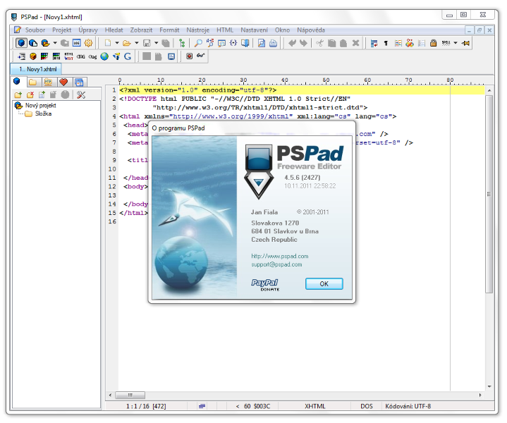Open the orange gear project settings icon

pos(88,43)
